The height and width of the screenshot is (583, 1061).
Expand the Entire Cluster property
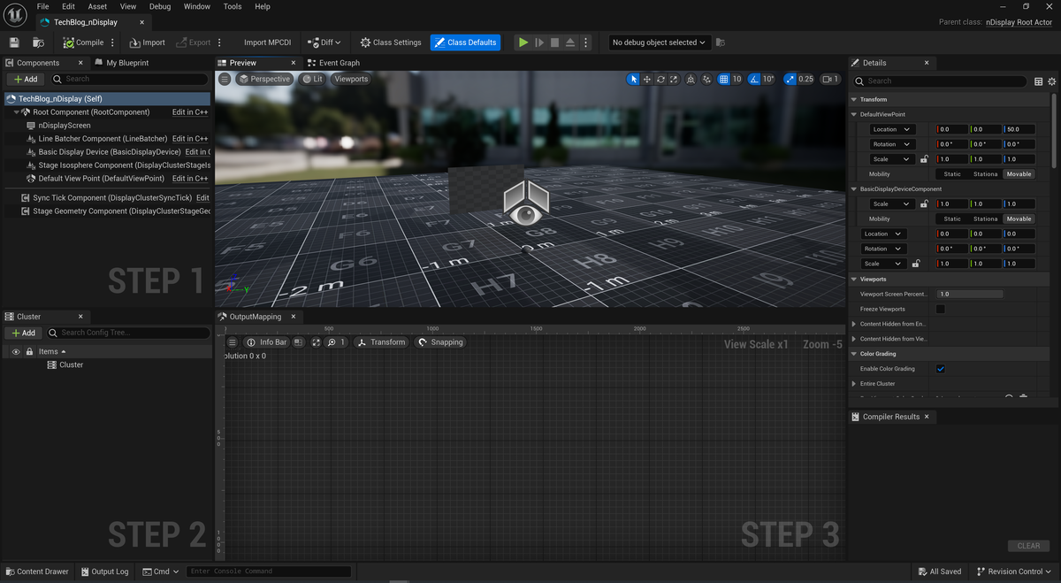(854, 384)
